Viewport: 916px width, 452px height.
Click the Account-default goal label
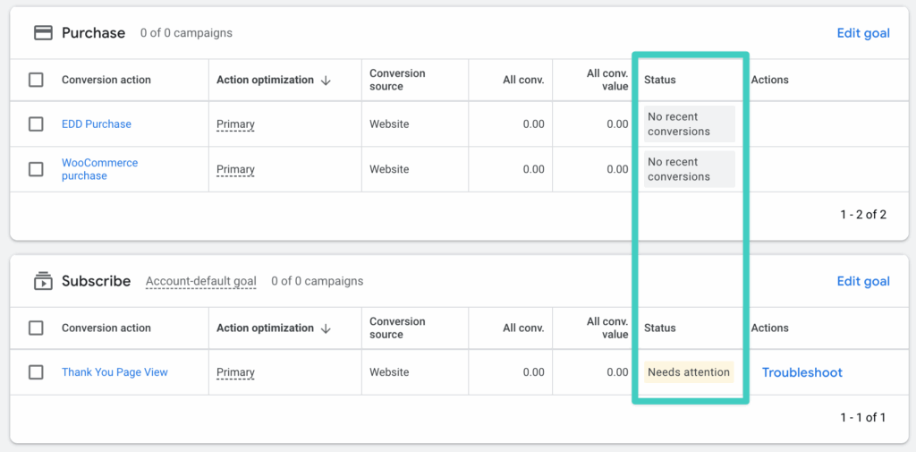pos(201,281)
